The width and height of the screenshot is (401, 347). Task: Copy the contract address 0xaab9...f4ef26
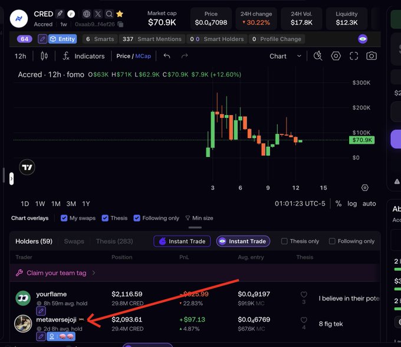click(x=120, y=24)
